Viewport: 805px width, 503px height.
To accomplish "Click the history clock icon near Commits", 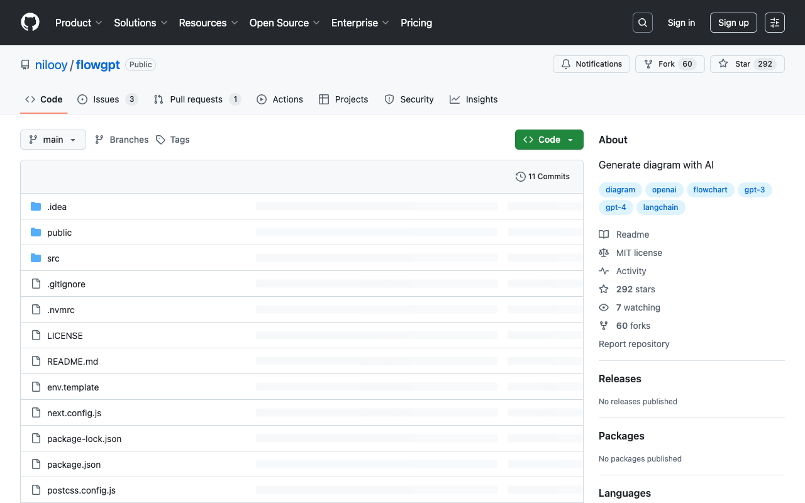I will 520,177.
